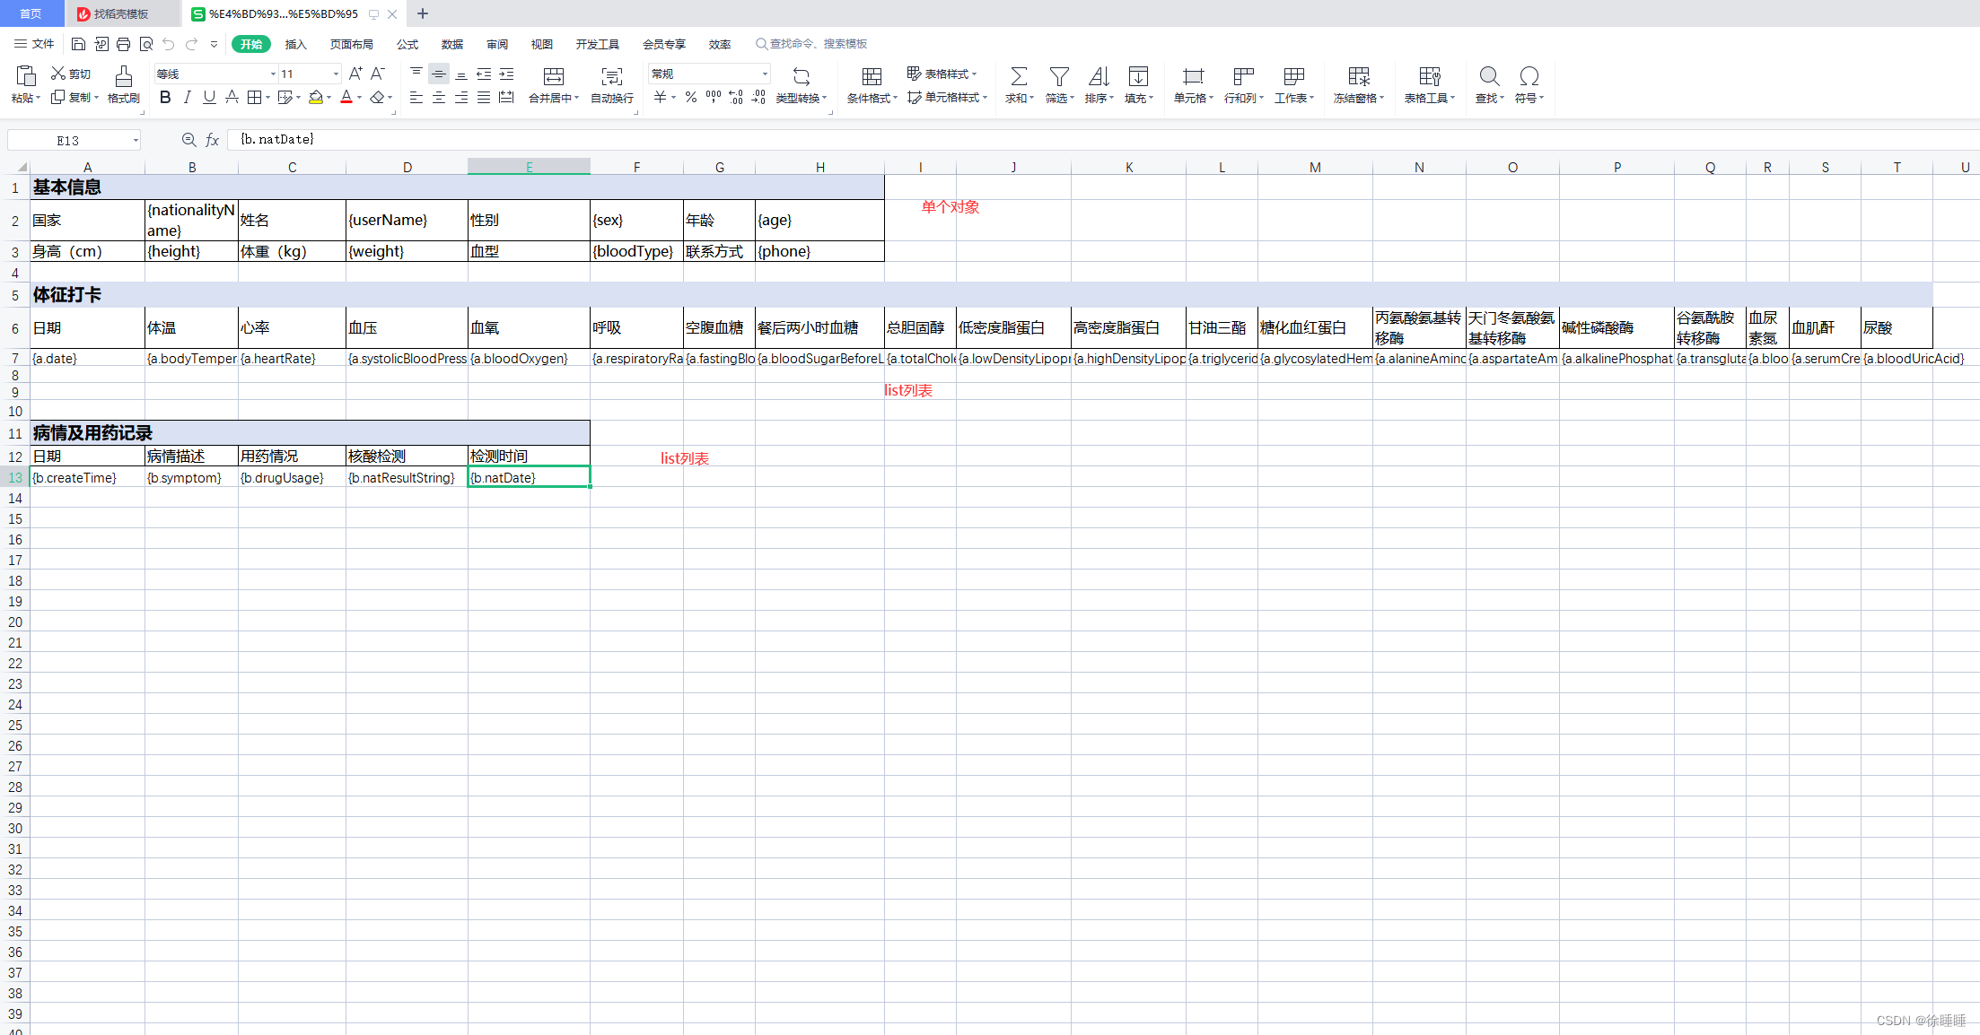Toggle Bold formatting

click(165, 97)
